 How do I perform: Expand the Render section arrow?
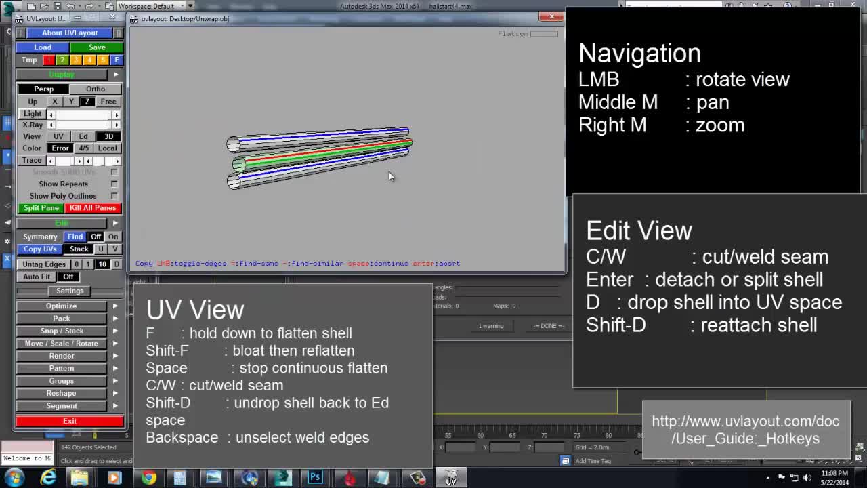115,356
